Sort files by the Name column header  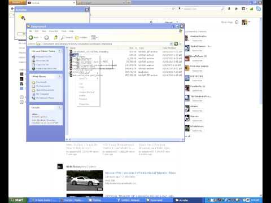coord(94,48)
